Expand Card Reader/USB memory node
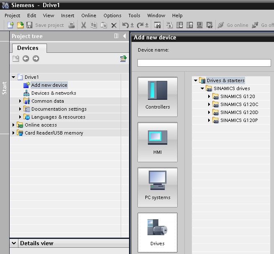The image size is (274, 254). (13, 133)
